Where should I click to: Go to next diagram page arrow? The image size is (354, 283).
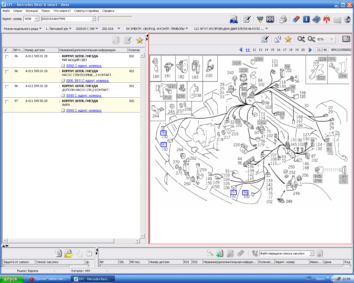click(x=310, y=50)
